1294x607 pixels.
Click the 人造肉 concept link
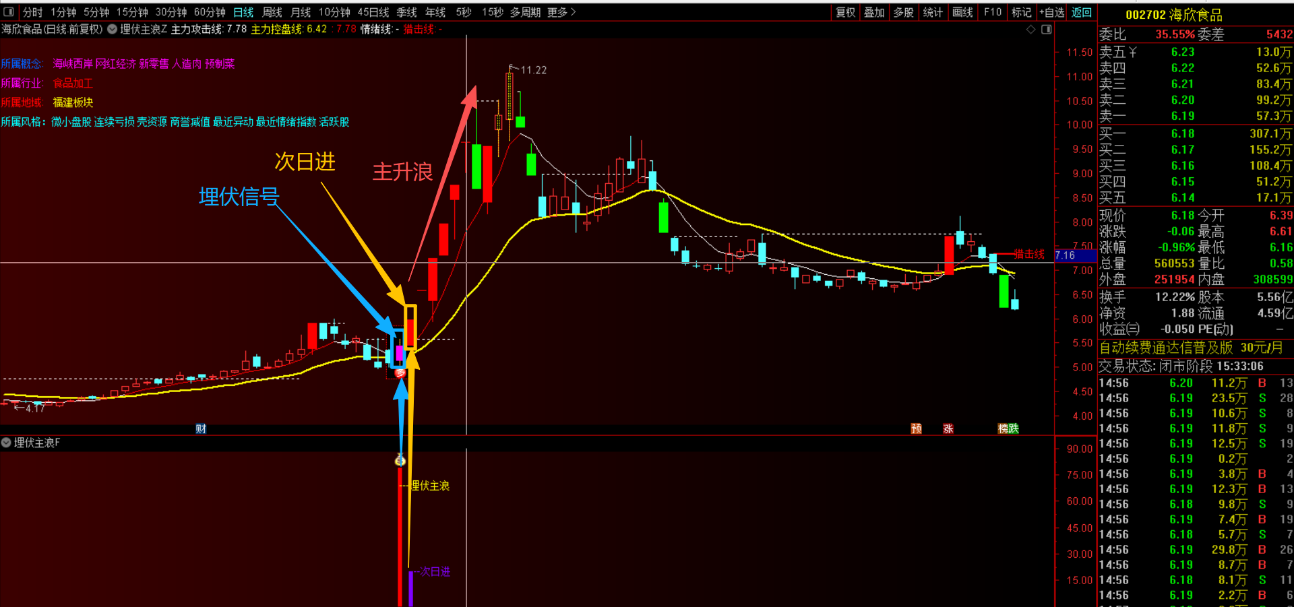(187, 63)
